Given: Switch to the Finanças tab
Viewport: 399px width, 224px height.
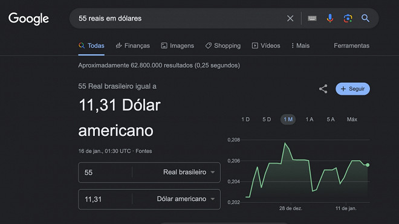Looking at the screenshot, I should 132,46.
